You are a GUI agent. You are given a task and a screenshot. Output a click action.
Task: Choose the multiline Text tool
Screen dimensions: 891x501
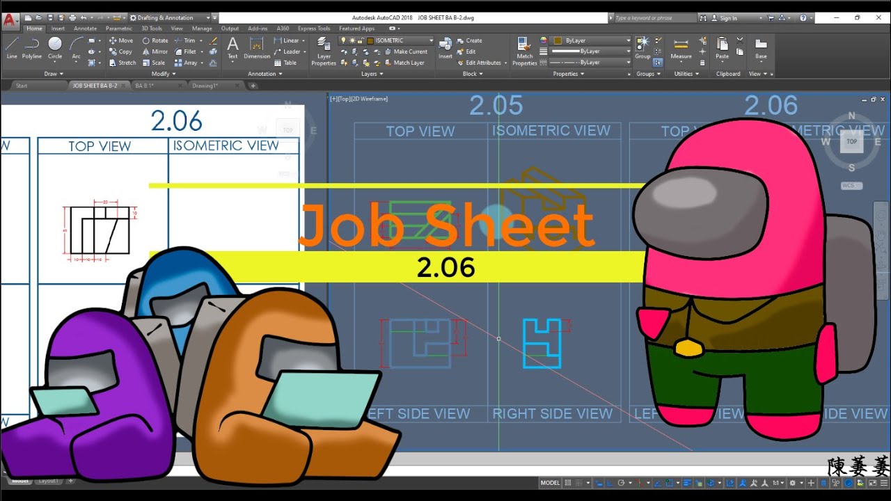pos(232,47)
